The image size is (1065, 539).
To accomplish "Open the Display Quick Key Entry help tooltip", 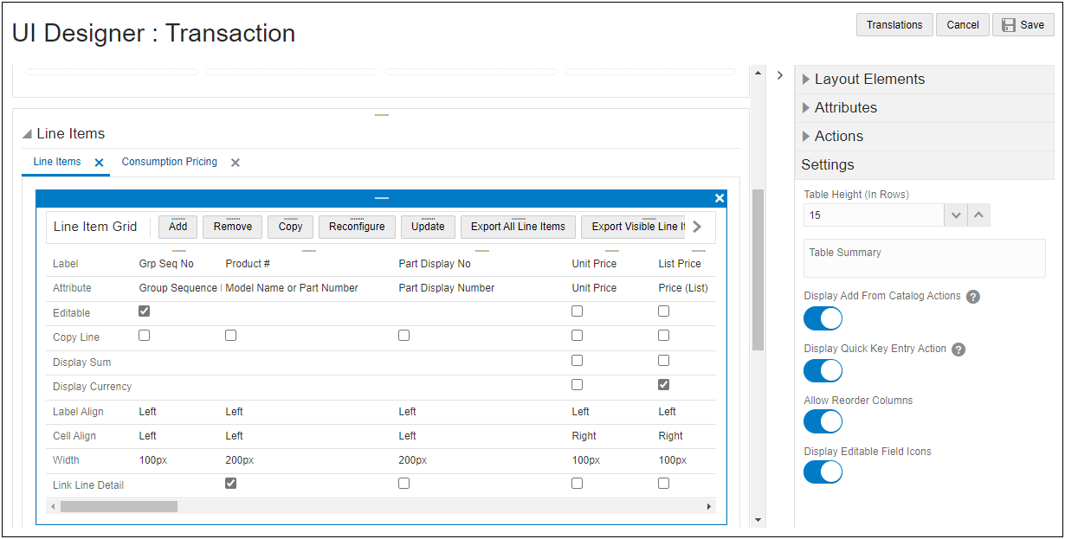I will coord(958,350).
